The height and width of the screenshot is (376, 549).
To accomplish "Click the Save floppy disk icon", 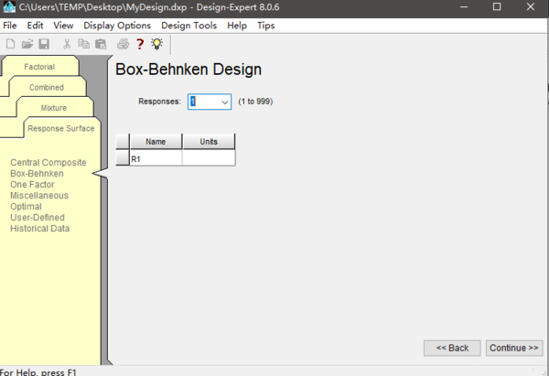I will (43, 44).
